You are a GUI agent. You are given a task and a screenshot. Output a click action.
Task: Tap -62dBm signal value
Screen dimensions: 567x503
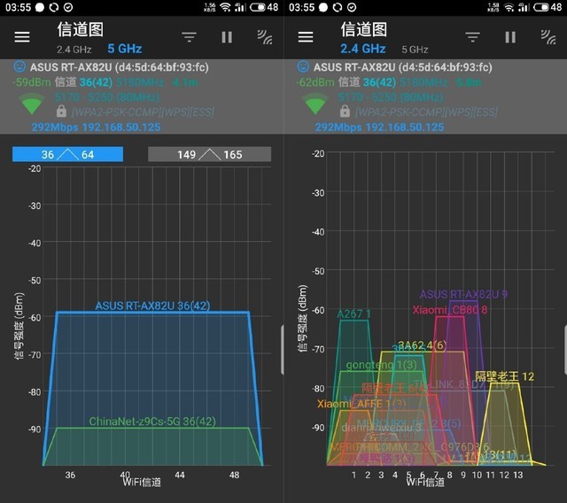point(315,82)
